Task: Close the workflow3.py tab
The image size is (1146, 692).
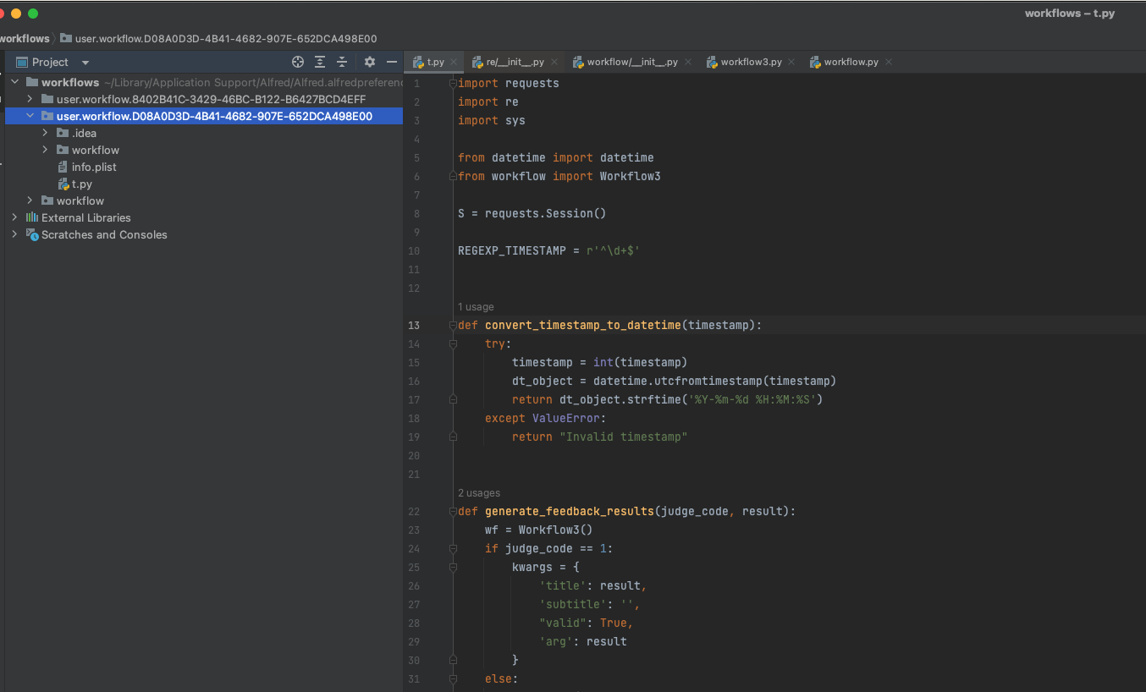Action: click(791, 63)
